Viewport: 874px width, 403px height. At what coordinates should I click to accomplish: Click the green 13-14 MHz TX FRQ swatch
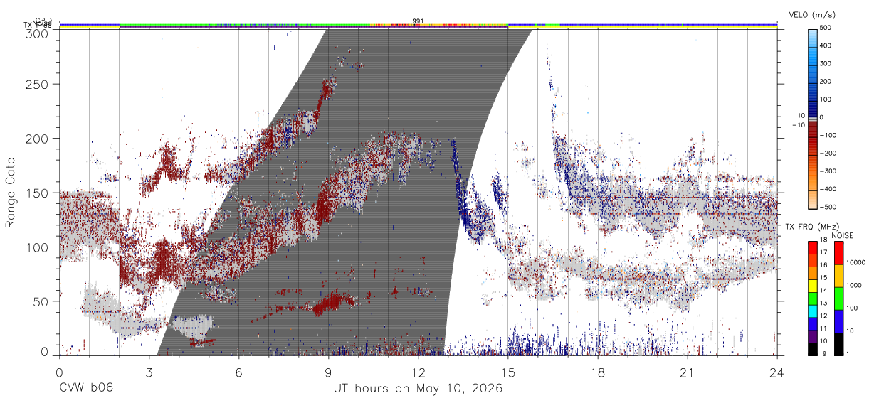[813, 298]
